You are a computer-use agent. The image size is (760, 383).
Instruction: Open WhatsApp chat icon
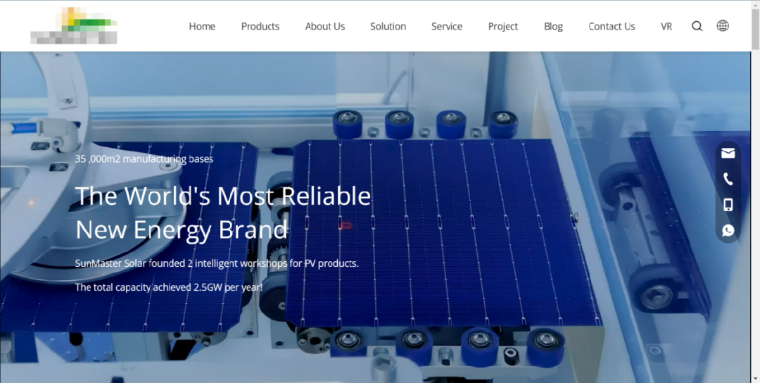[x=728, y=230]
